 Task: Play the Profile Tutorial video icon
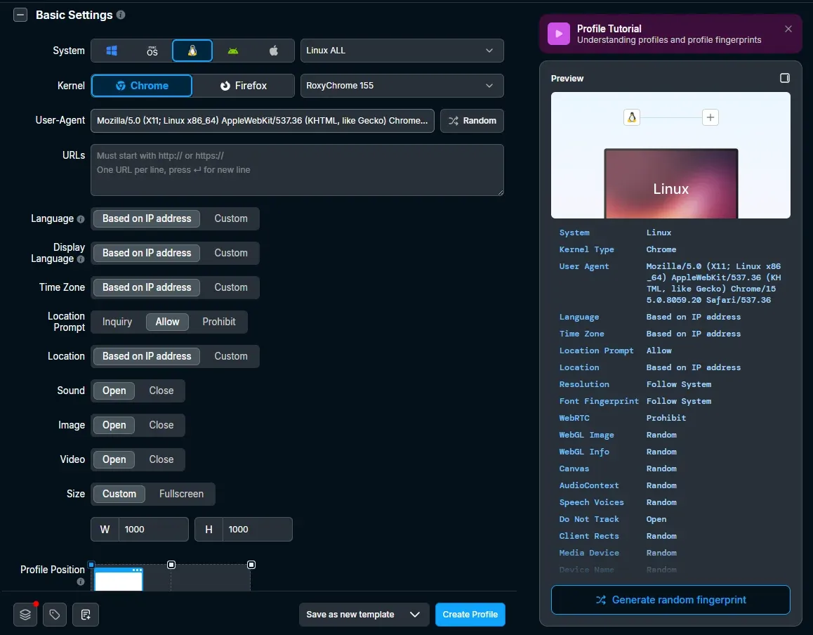(x=559, y=34)
